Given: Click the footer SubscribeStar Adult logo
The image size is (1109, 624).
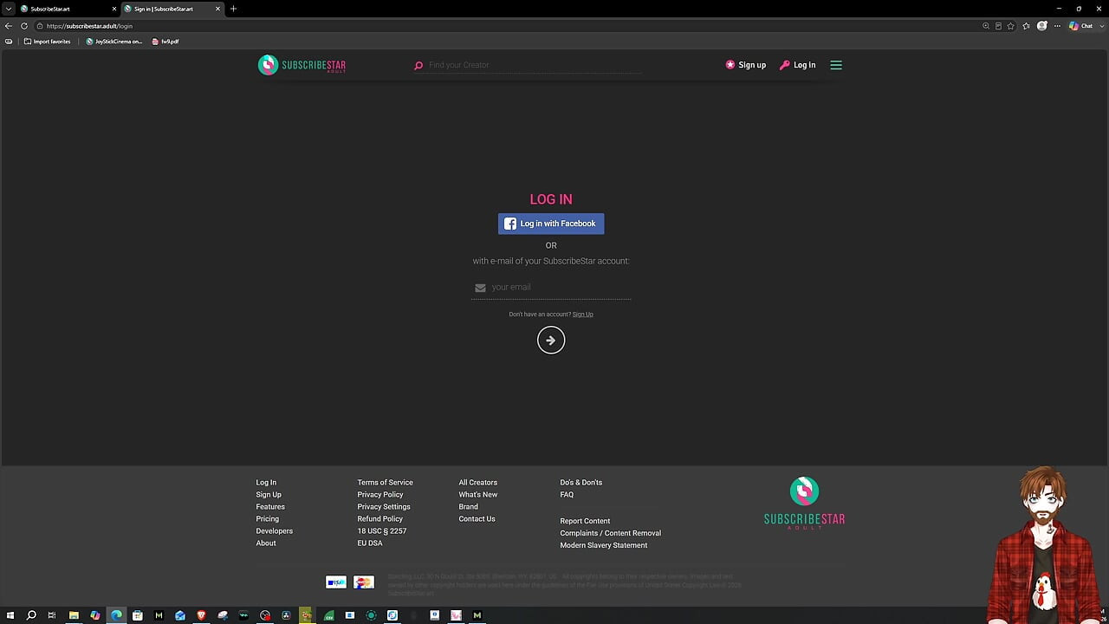Looking at the screenshot, I should (x=804, y=503).
